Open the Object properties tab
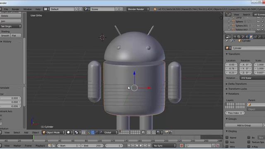Screen dimensions: 265x149 [x=251, y=37]
